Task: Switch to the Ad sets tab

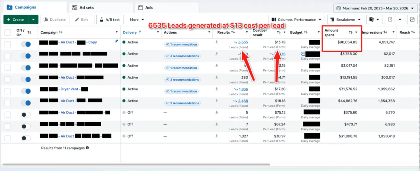Action: pos(101,7)
